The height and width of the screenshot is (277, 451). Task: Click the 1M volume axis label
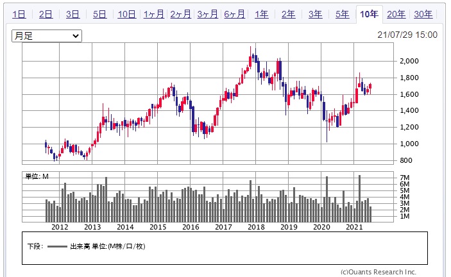pos(404,216)
